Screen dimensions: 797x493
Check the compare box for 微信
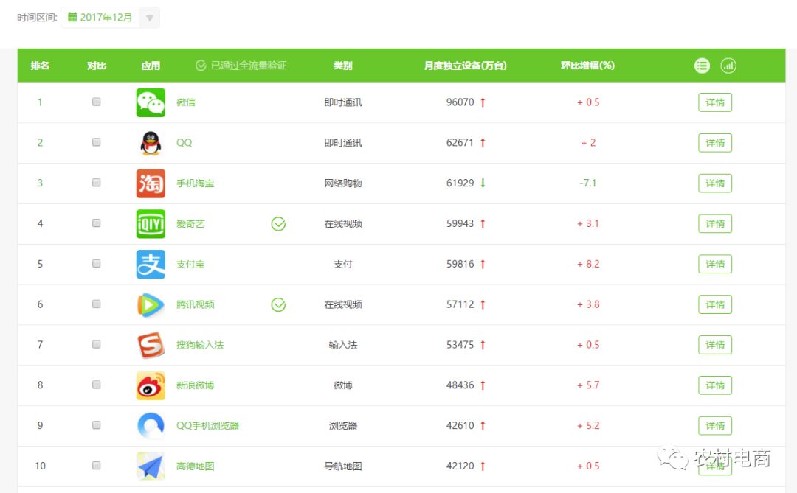pyautogui.click(x=97, y=102)
